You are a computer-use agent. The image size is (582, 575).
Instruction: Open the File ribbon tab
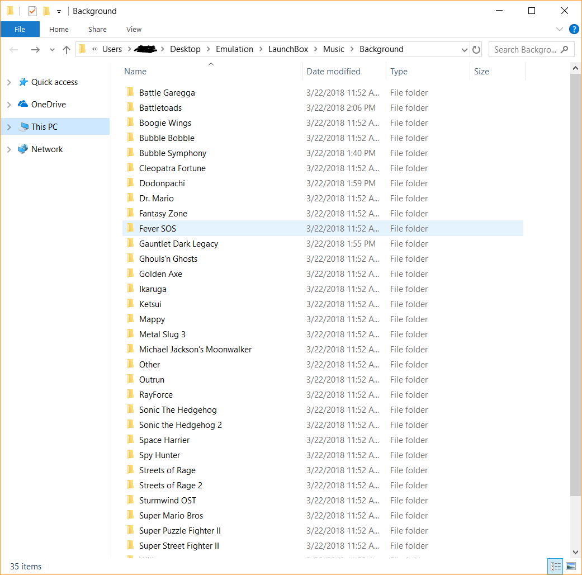[x=20, y=29]
